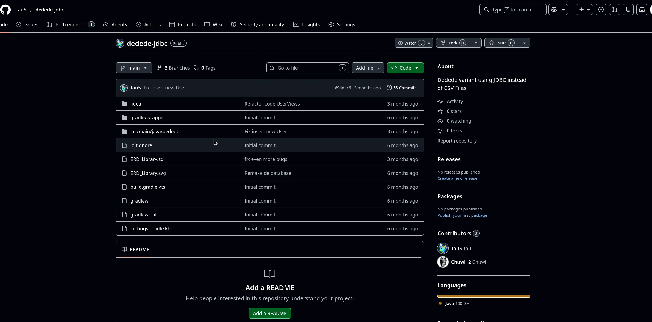Click the Add a README button

click(270, 313)
